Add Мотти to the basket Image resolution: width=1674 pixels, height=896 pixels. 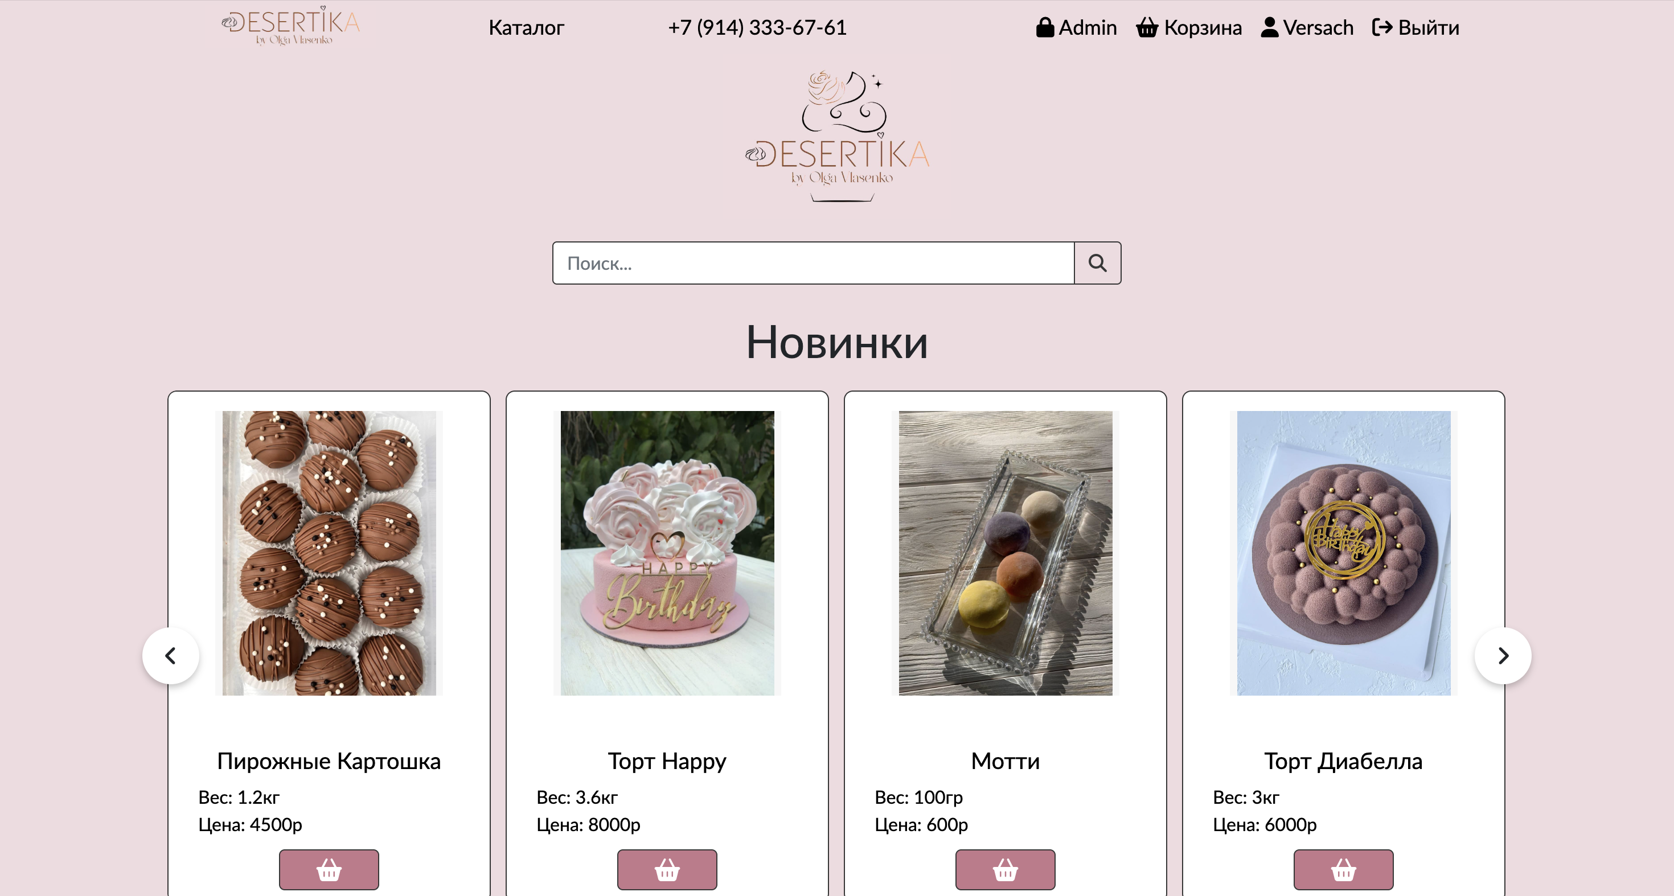tap(1006, 869)
